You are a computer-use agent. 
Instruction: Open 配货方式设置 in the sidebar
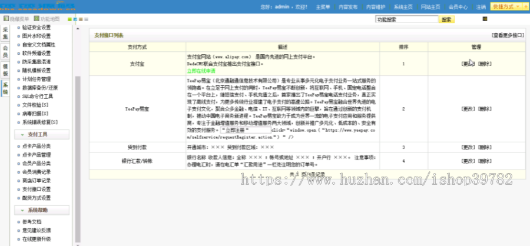coord(37,198)
